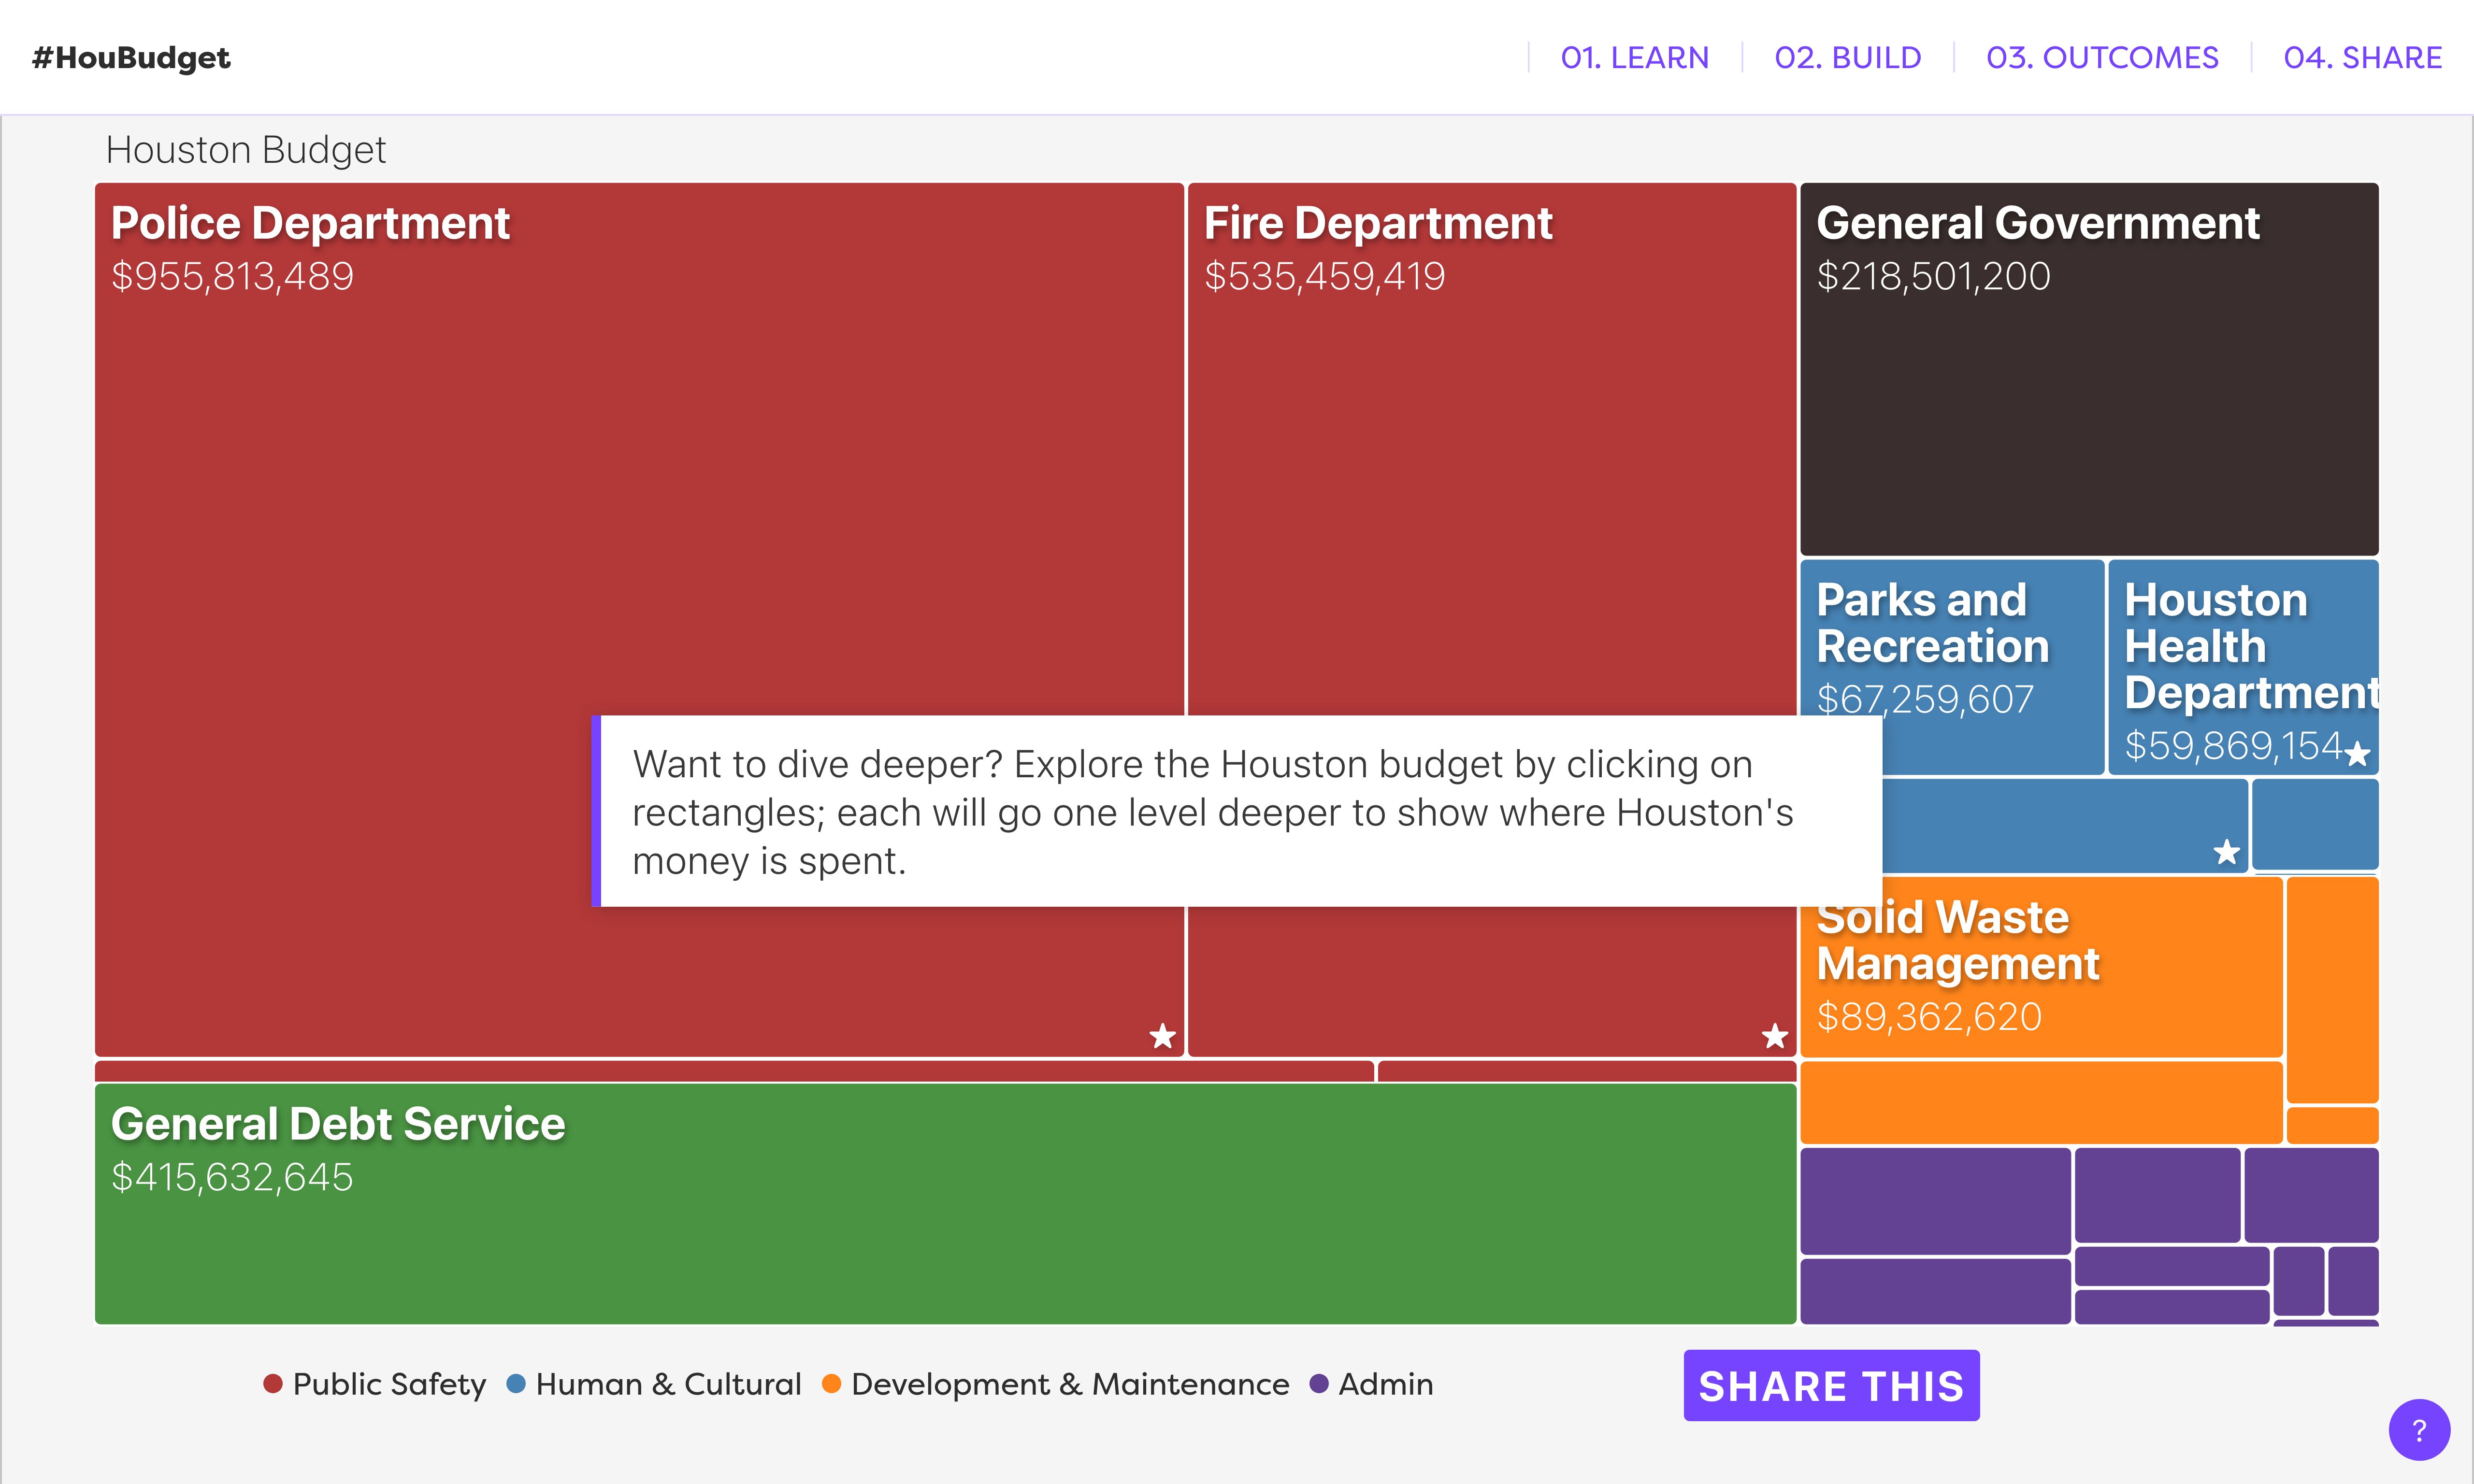Click the Houston Budget breadcrumb title
The image size is (2474, 1484).
[245, 150]
